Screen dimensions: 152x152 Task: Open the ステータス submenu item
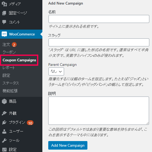(x=11, y=83)
